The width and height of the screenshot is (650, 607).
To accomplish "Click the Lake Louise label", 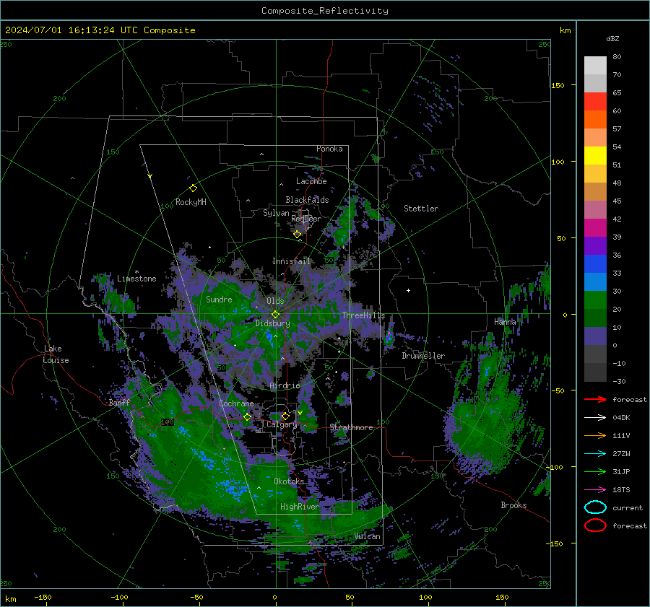I will coord(56,354).
